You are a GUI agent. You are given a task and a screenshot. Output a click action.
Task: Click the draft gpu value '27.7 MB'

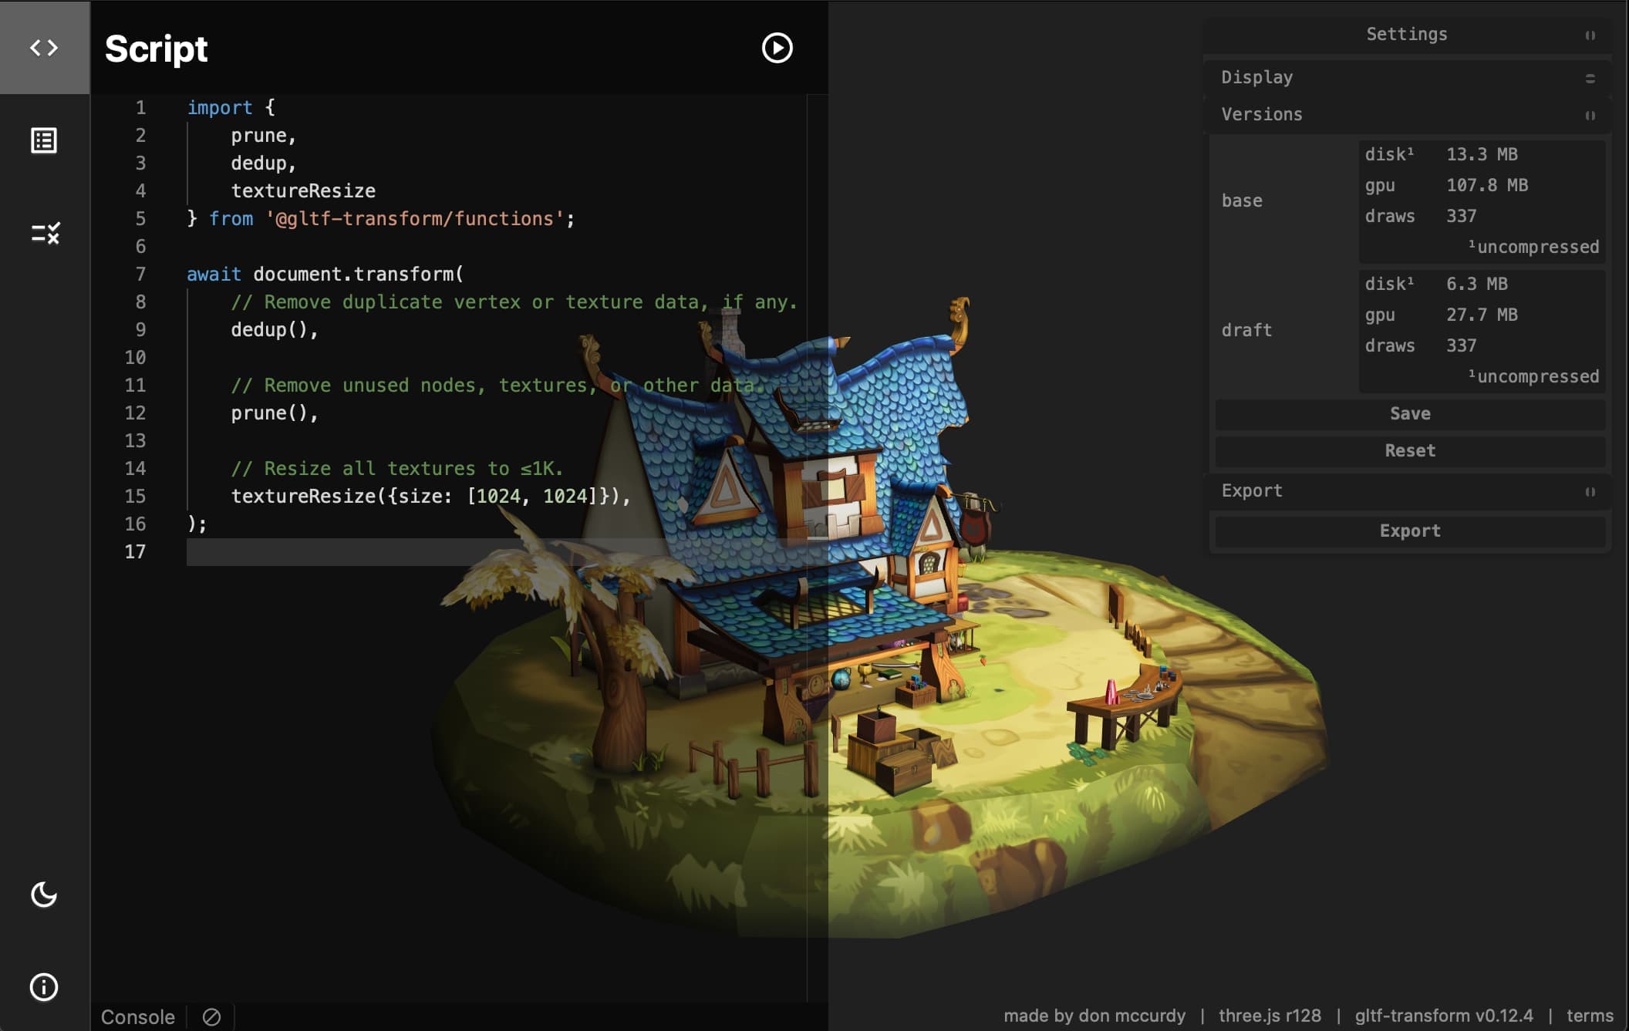1482,315
